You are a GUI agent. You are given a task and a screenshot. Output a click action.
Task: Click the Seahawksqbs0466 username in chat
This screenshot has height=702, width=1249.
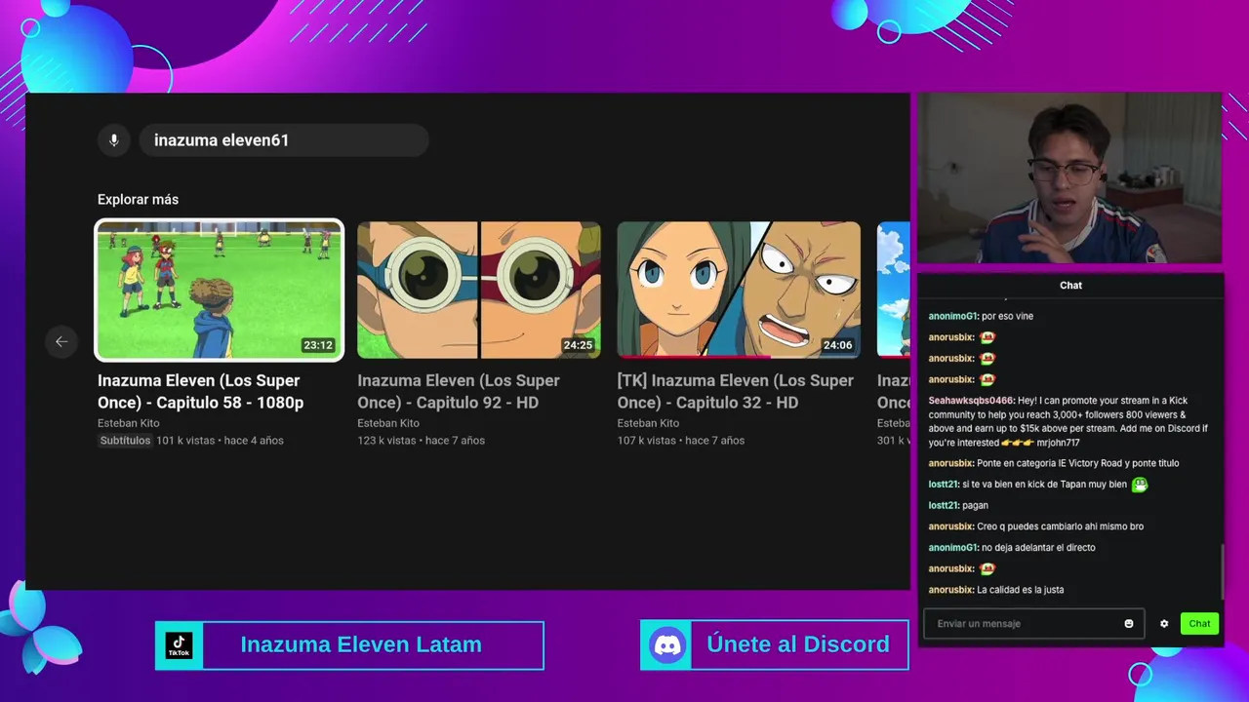point(971,401)
